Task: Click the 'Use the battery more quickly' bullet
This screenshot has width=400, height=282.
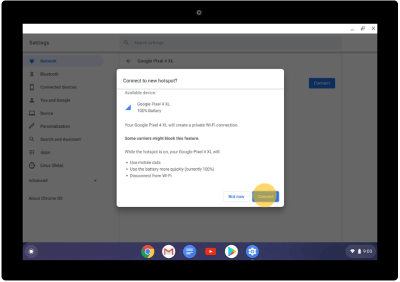Action: (x=172, y=169)
